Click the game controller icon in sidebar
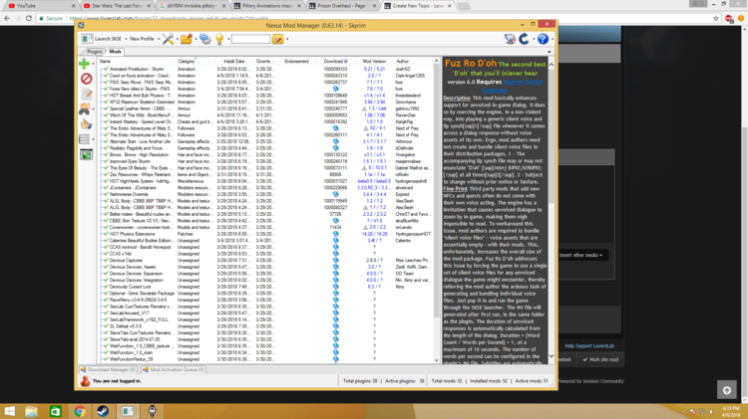The width and height of the screenshot is (748, 419). click(x=85, y=109)
